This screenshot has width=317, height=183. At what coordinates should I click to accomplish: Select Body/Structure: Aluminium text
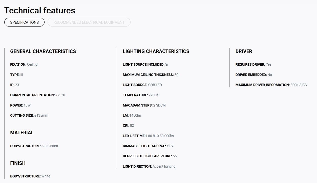[34, 146]
